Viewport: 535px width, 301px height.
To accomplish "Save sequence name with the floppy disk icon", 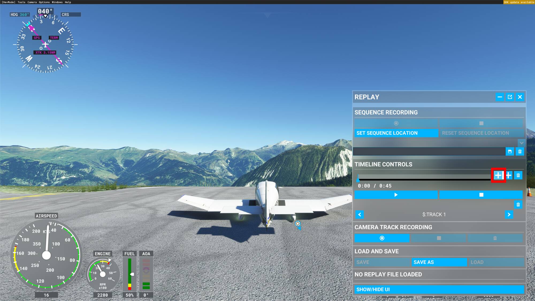I will tap(510, 151).
